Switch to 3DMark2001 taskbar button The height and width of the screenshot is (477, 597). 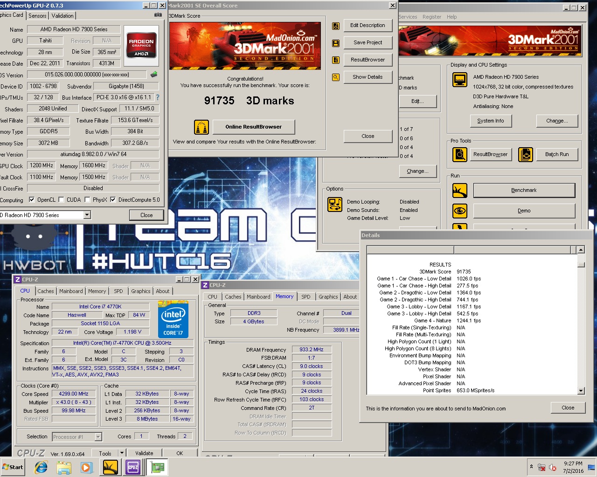click(111, 467)
